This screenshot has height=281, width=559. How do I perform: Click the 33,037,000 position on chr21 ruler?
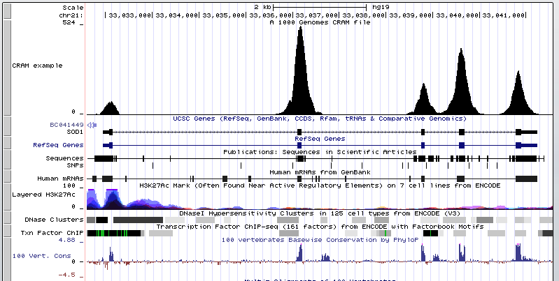314,15
